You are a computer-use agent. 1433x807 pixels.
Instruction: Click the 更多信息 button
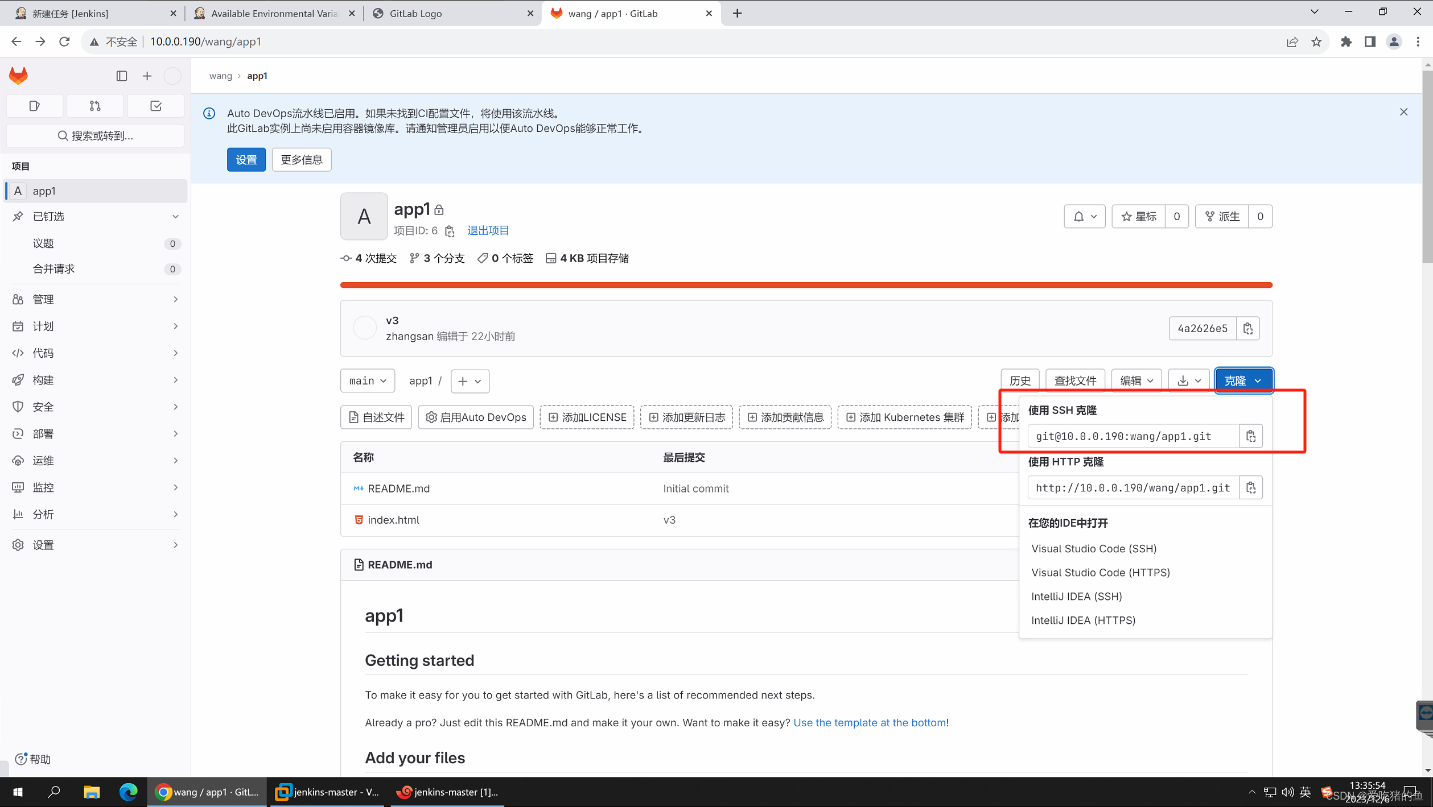pos(302,160)
